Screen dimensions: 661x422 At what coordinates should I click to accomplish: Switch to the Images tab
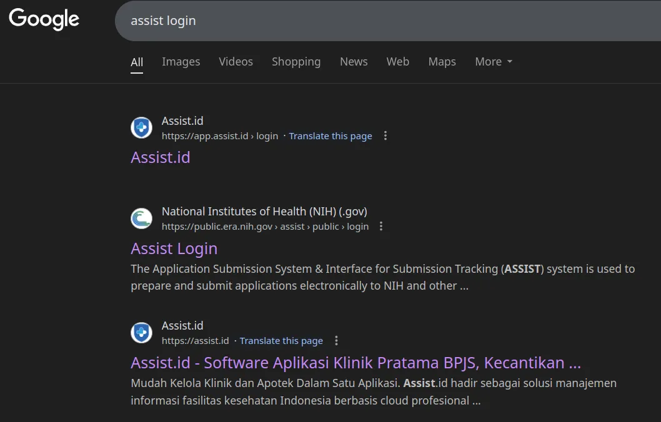coord(181,62)
